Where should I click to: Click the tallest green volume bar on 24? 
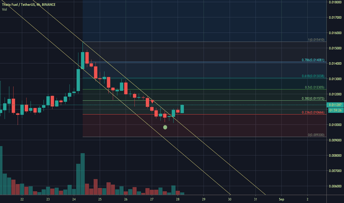(x=83, y=174)
